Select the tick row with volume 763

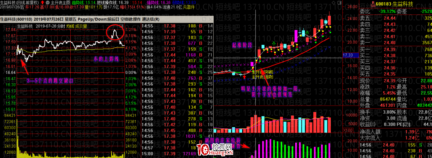coord(177,78)
